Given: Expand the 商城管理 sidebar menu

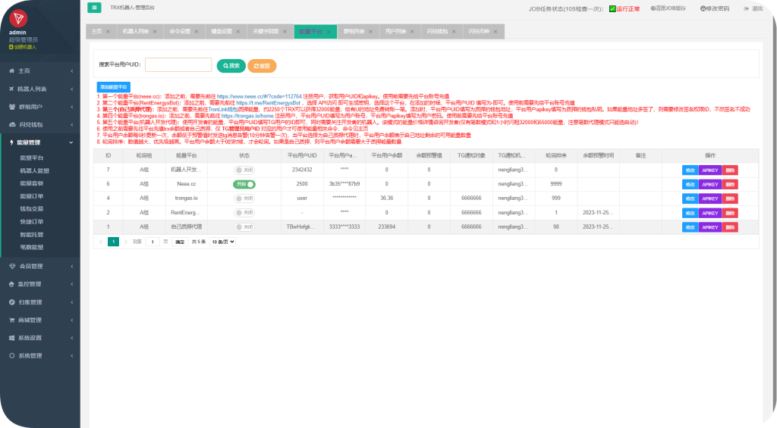Looking at the screenshot, I should [72, 320].
